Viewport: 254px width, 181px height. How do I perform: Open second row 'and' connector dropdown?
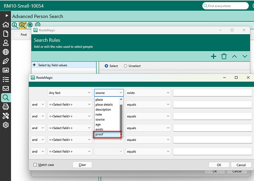tap(38, 104)
